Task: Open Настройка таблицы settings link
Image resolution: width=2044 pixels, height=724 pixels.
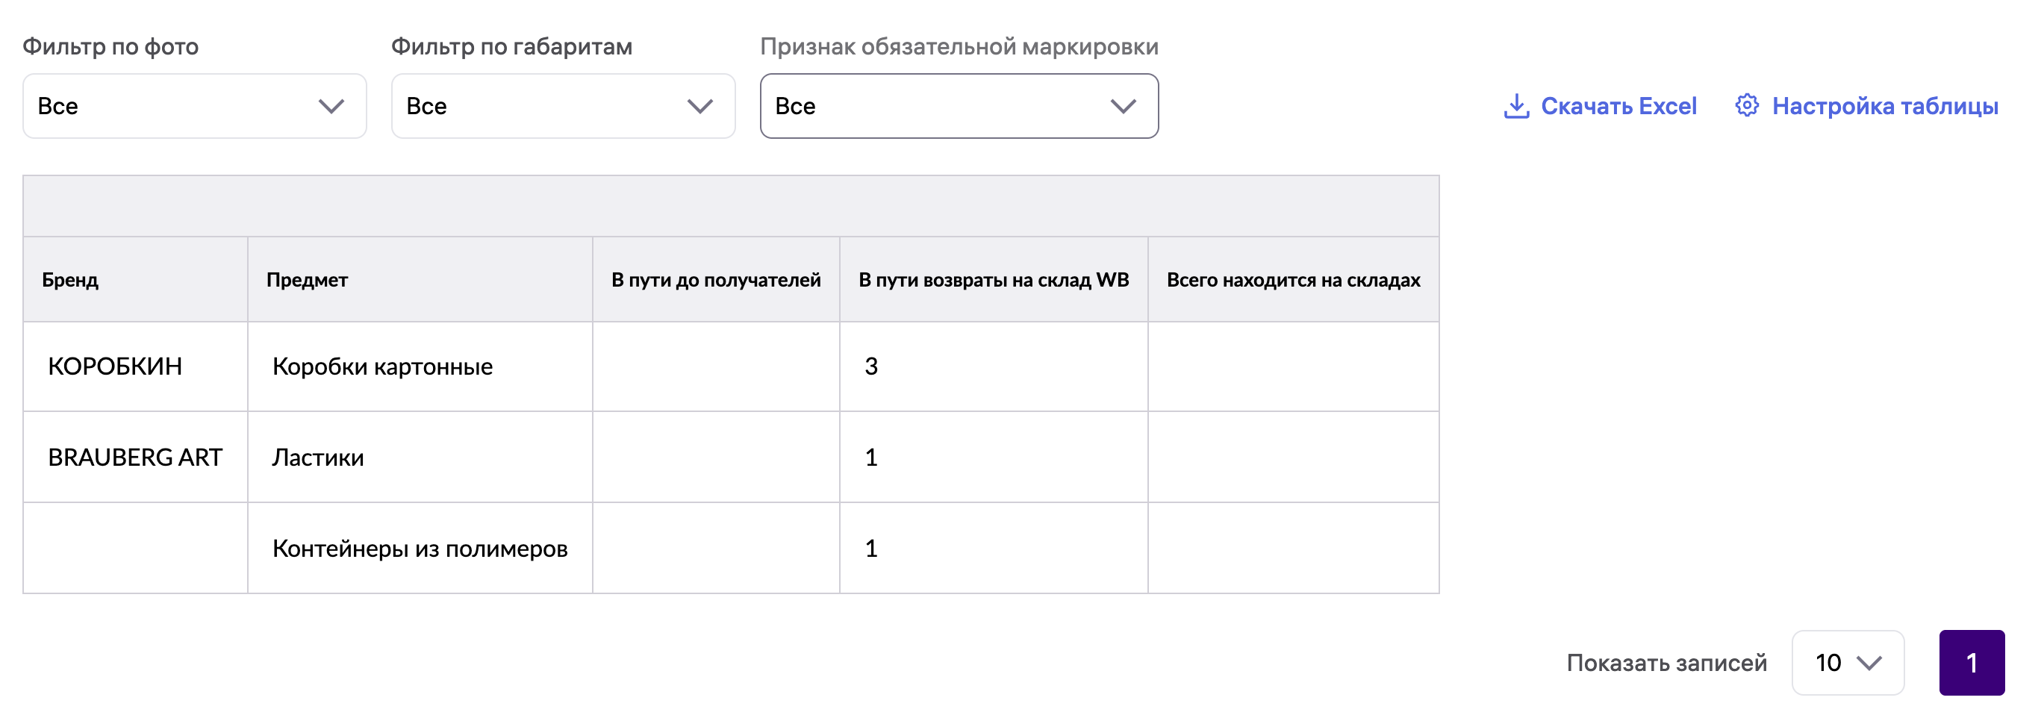Action: click(x=1866, y=106)
